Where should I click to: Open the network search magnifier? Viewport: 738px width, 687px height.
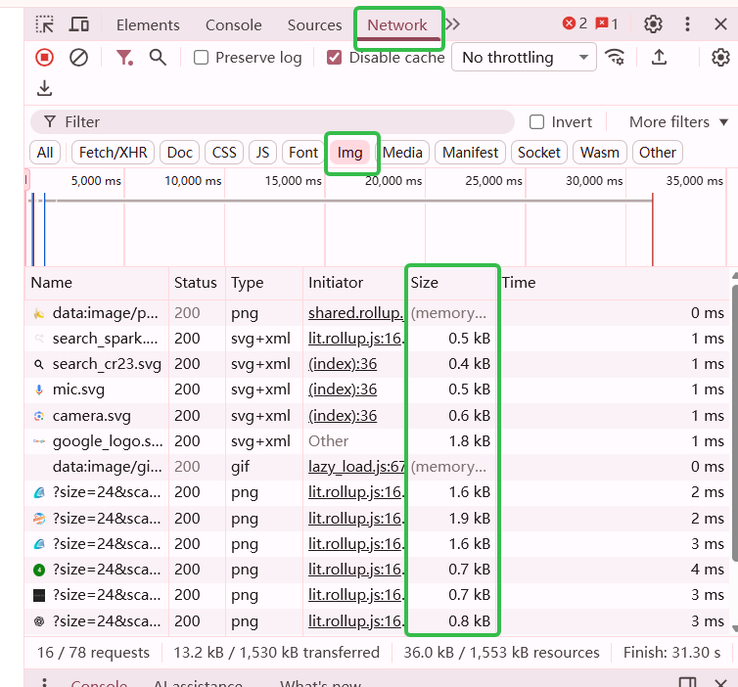pyautogui.click(x=158, y=58)
